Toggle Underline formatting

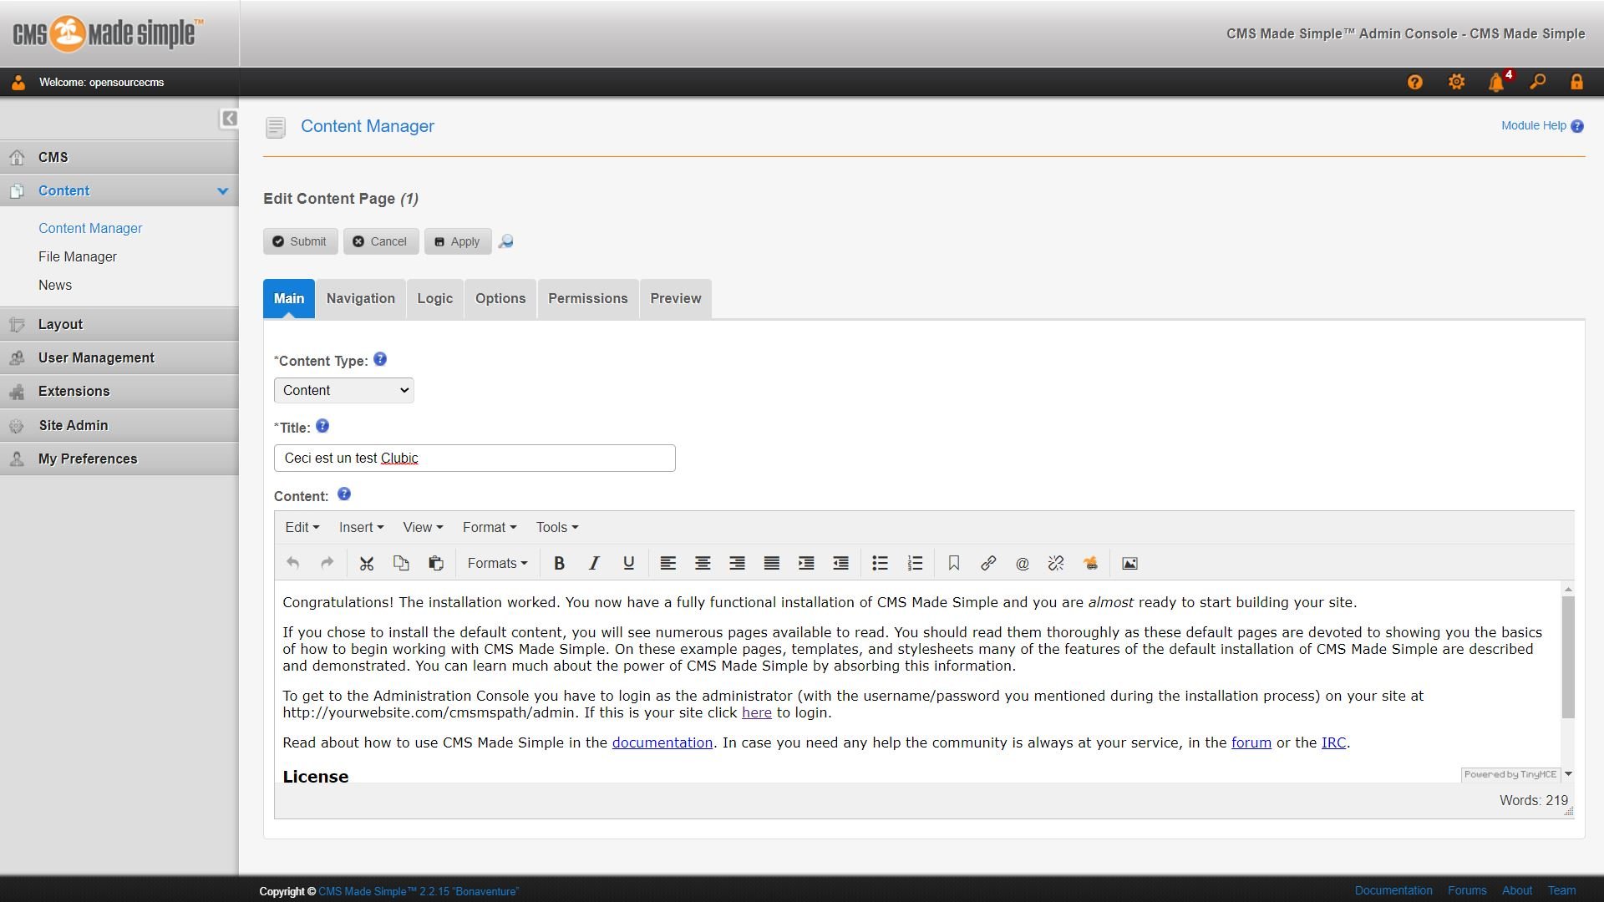[629, 564]
